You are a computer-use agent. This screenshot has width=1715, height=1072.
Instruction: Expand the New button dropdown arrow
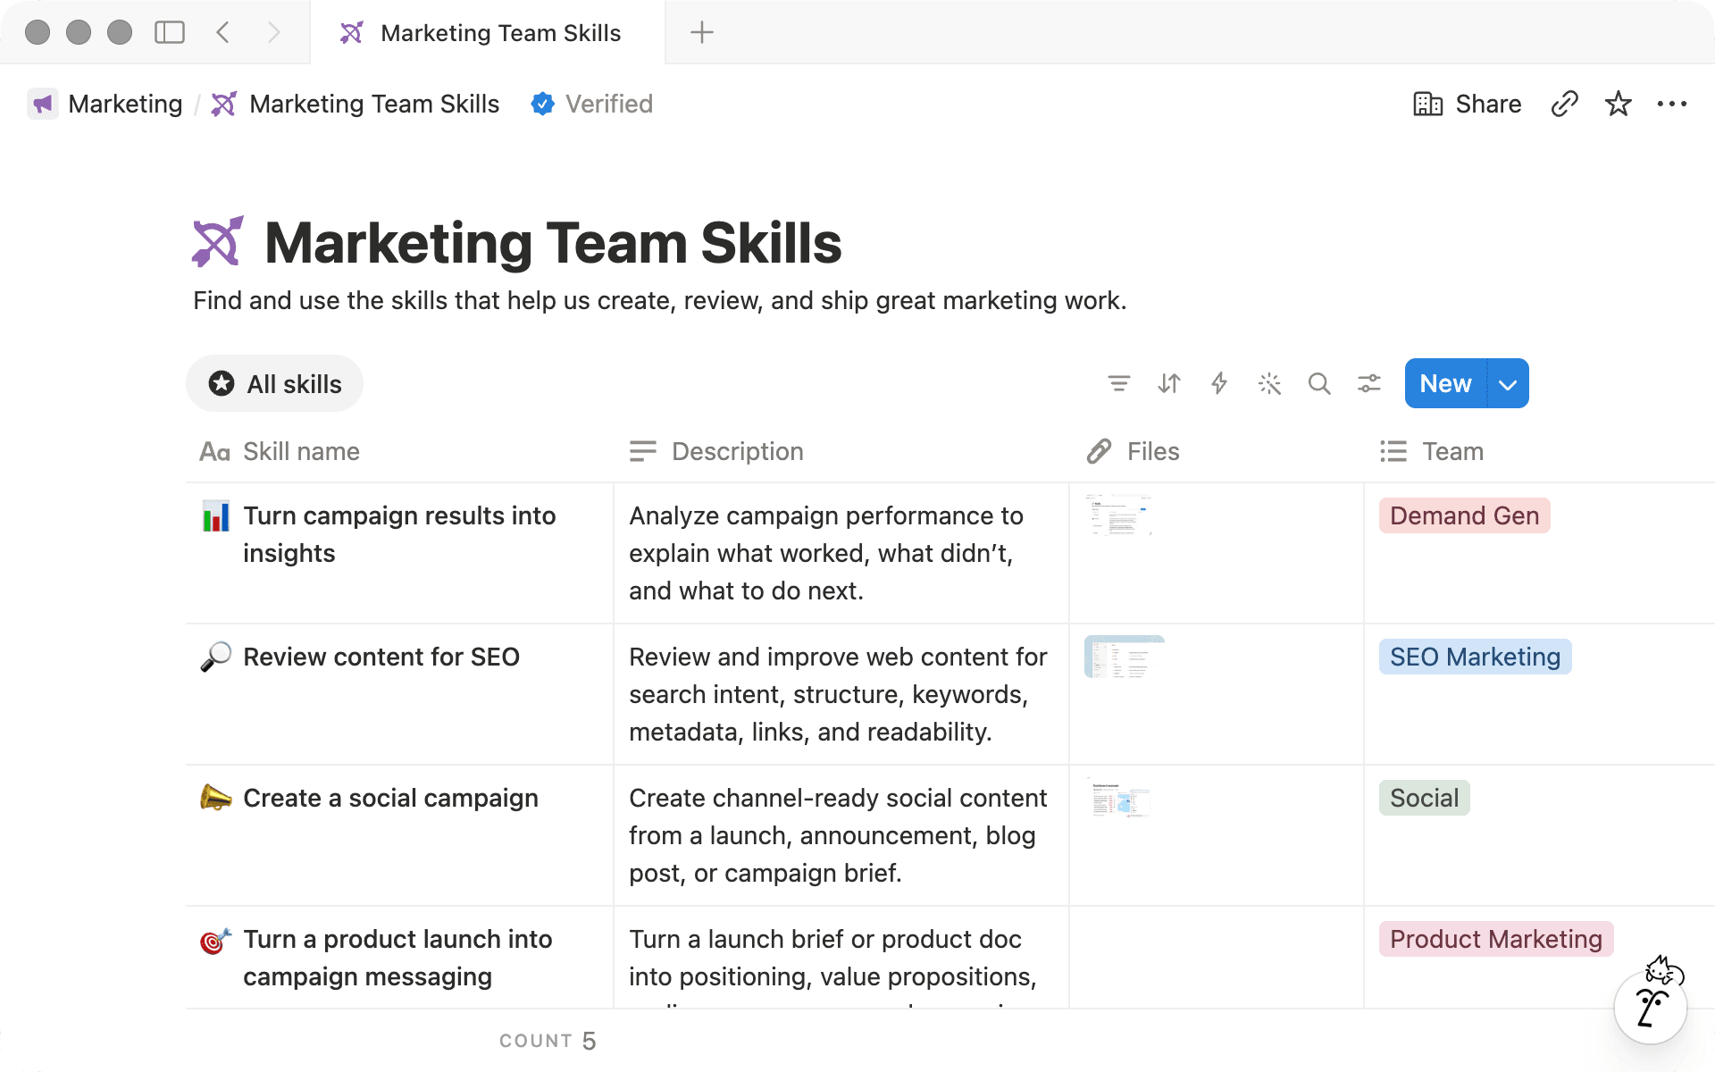[x=1509, y=383]
